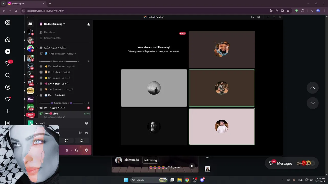Click the Chrome translate page icon
328x184 pixels.
coord(271,11)
